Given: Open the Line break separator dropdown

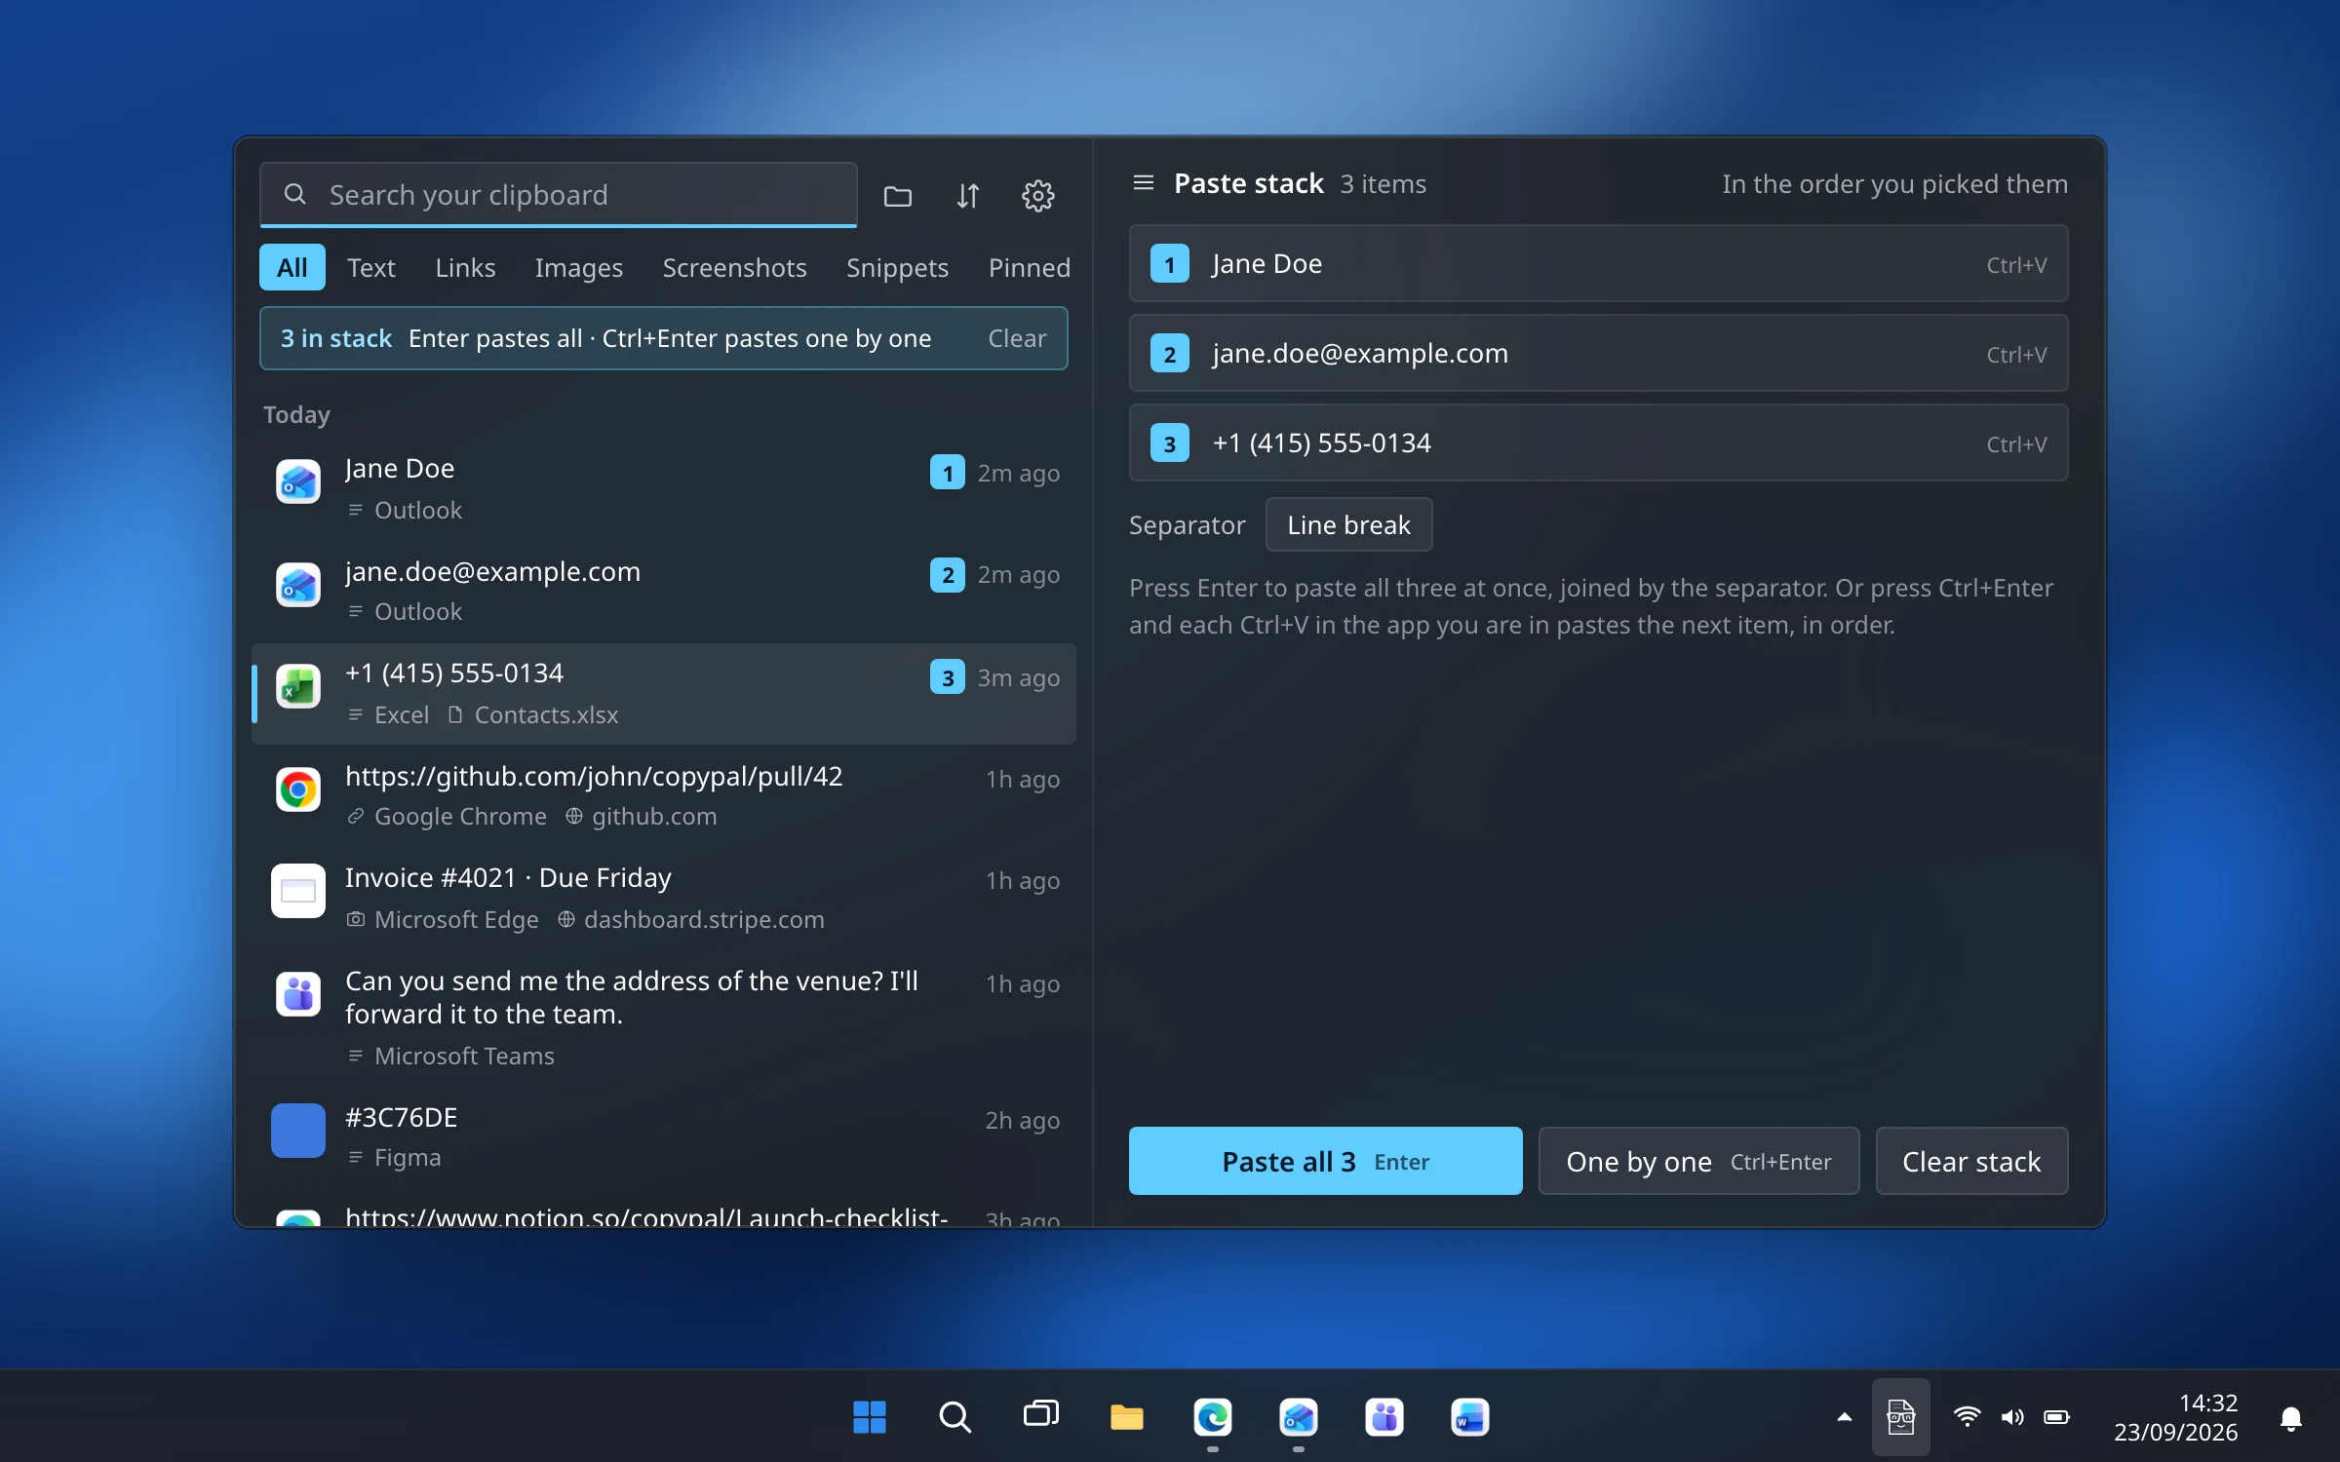Looking at the screenshot, I should click(1348, 524).
